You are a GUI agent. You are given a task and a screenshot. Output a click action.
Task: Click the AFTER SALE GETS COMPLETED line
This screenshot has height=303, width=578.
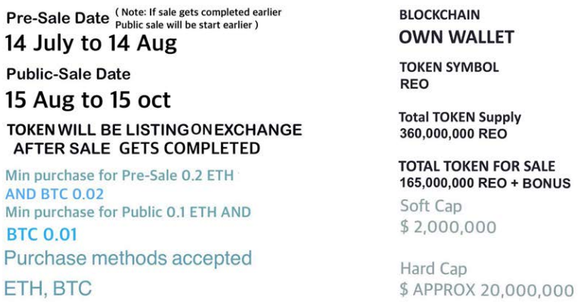(x=137, y=148)
